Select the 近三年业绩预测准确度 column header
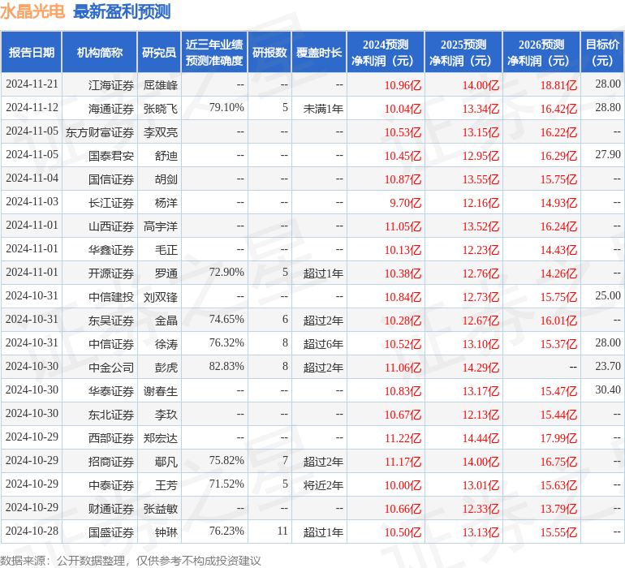 tap(214, 52)
